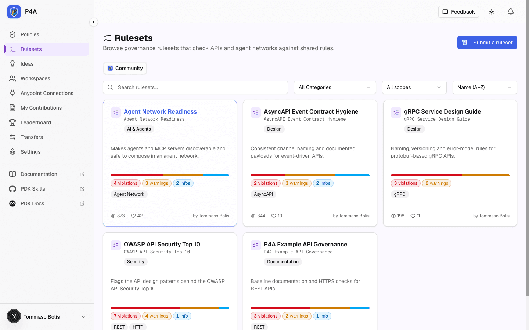Click the Documentation book icon
Image resolution: width=529 pixels, height=330 pixels.
click(12, 174)
